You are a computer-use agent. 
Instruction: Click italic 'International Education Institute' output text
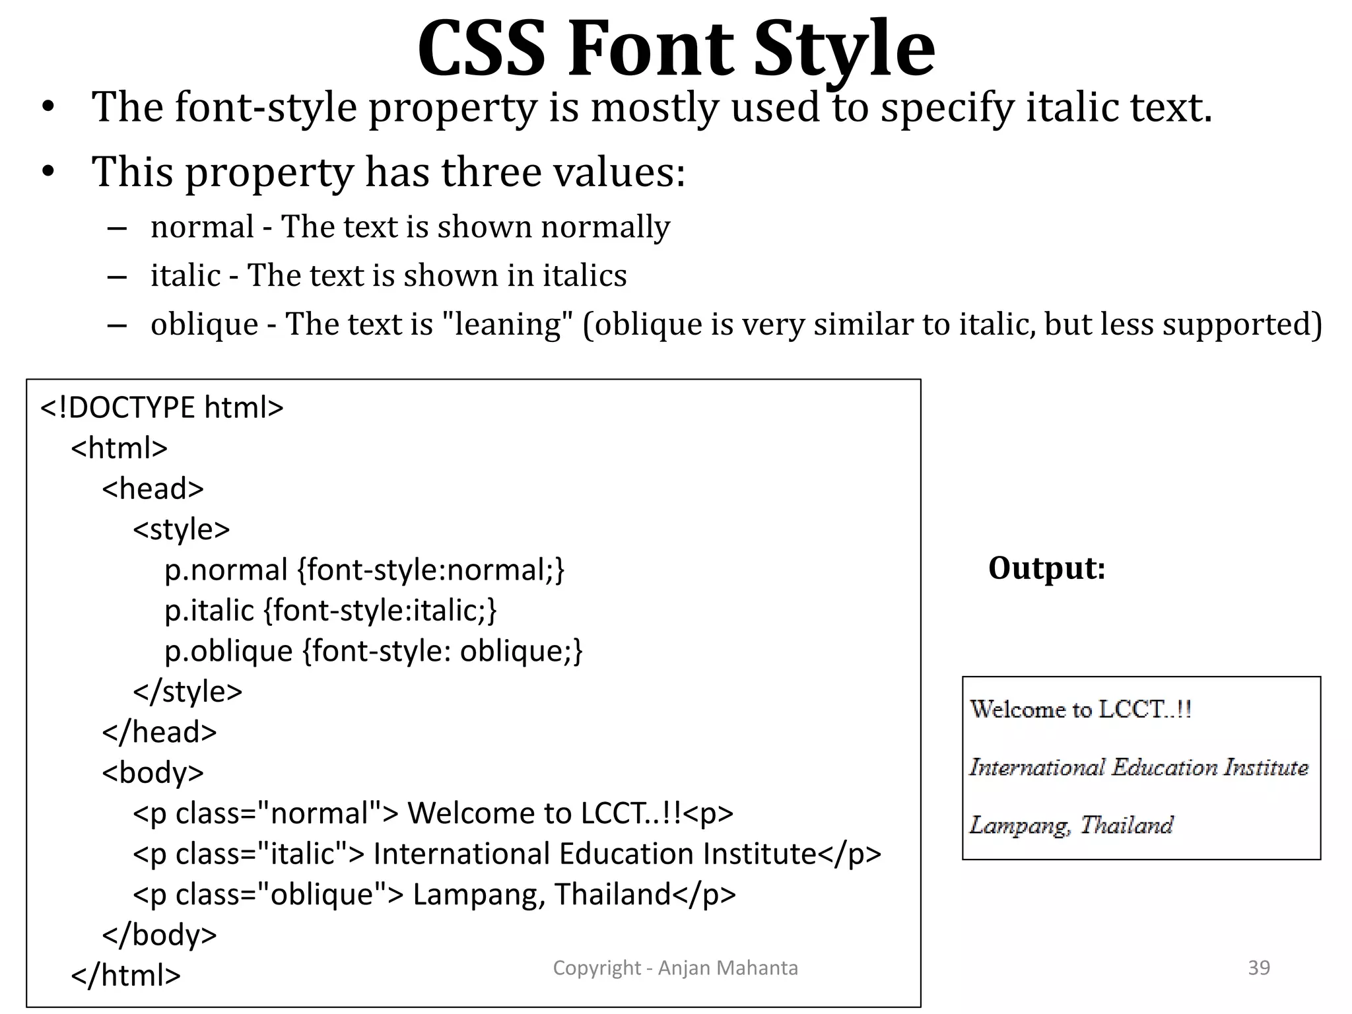1139,767
